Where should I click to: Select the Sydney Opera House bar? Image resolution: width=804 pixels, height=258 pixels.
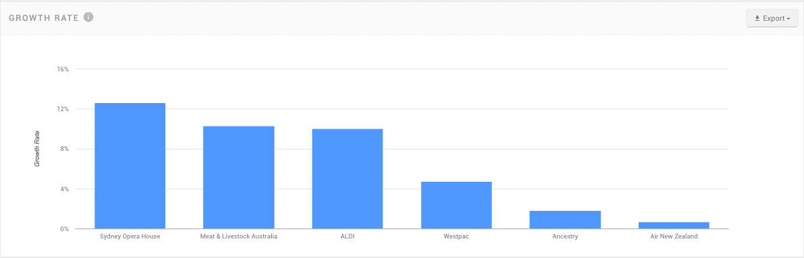tap(130, 166)
